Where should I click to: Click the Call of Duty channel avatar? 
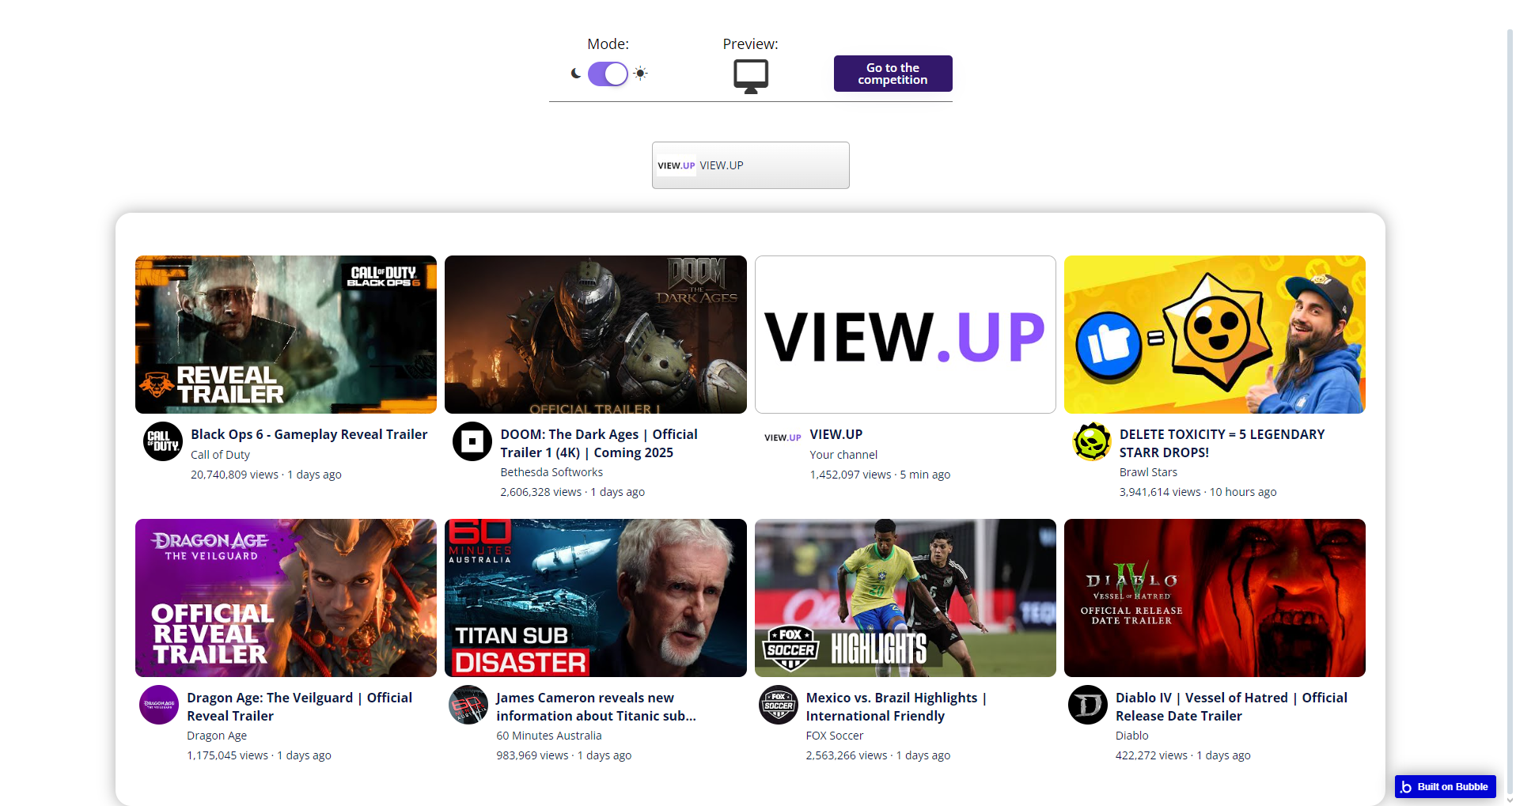click(163, 441)
